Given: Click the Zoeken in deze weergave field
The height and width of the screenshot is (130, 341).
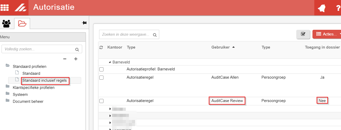Looking at the screenshot, I should (129, 34).
